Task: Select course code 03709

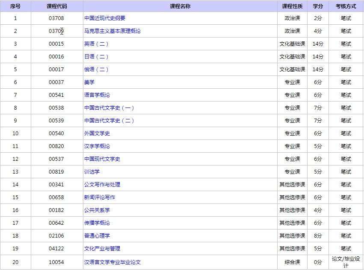Action: point(56,31)
